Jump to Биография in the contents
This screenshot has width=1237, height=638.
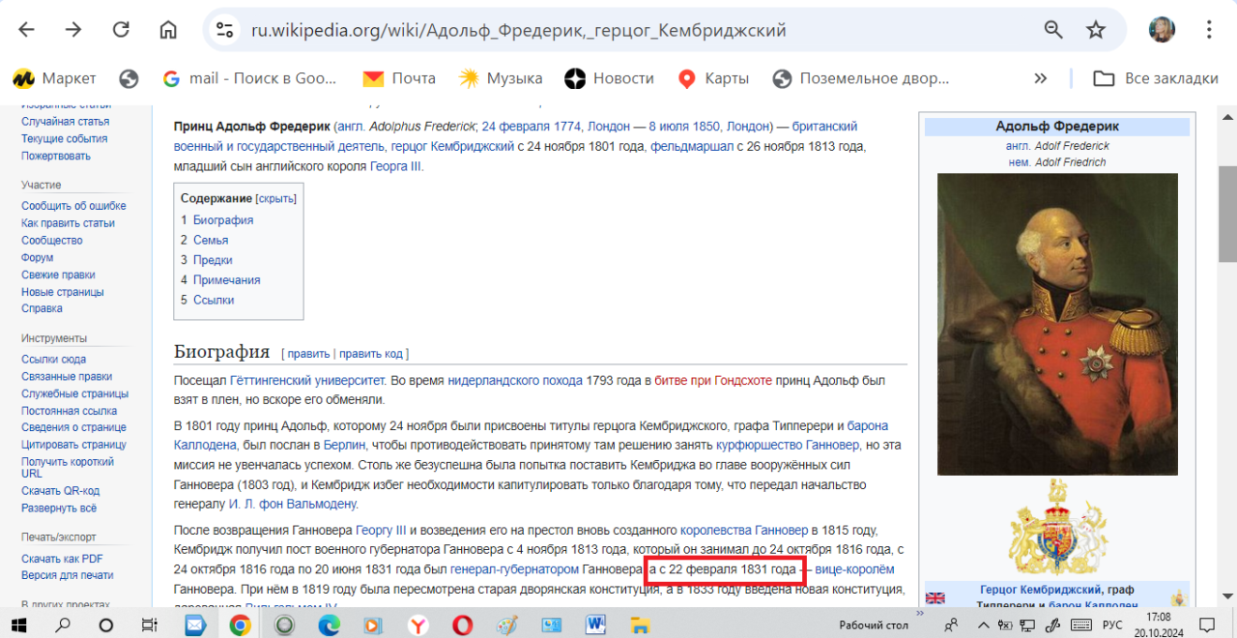point(222,220)
